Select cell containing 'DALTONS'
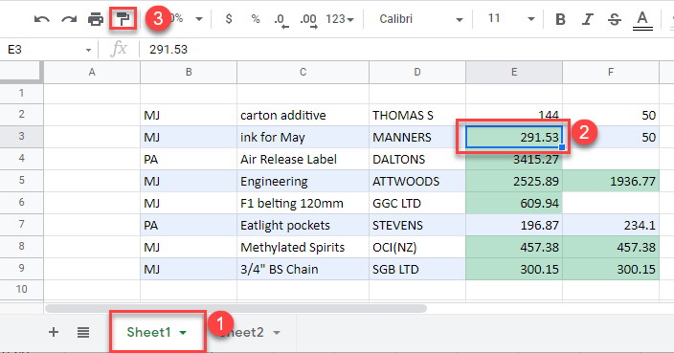The width and height of the screenshot is (674, 353). tap(417, 159)
